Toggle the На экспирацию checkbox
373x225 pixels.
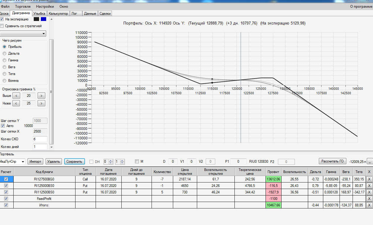click(x=2, y=19)
